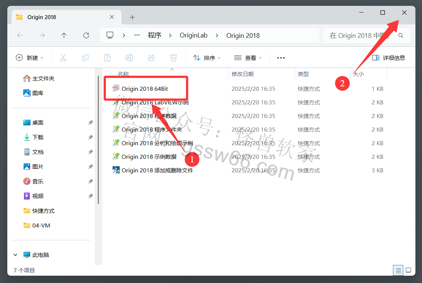Maximize the Explorer window
The image size is (422, 283).
pyautogui.click(x=382, y=12)
